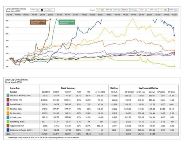183x142 pixels.
Task: Toggle the BWMX legend entry
Action: coord(173,10)
